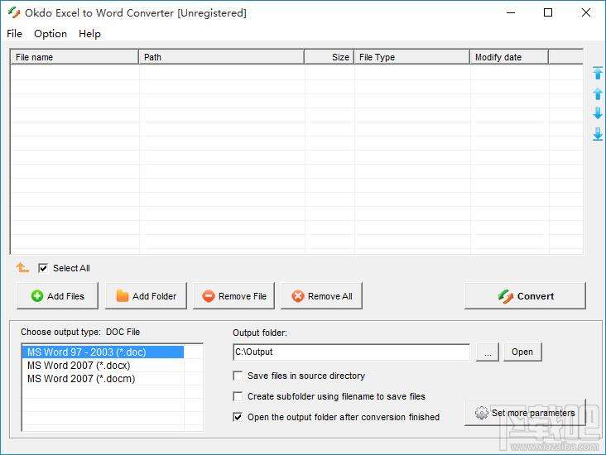Sort by Size column header
606x455 pixels.
329,57
